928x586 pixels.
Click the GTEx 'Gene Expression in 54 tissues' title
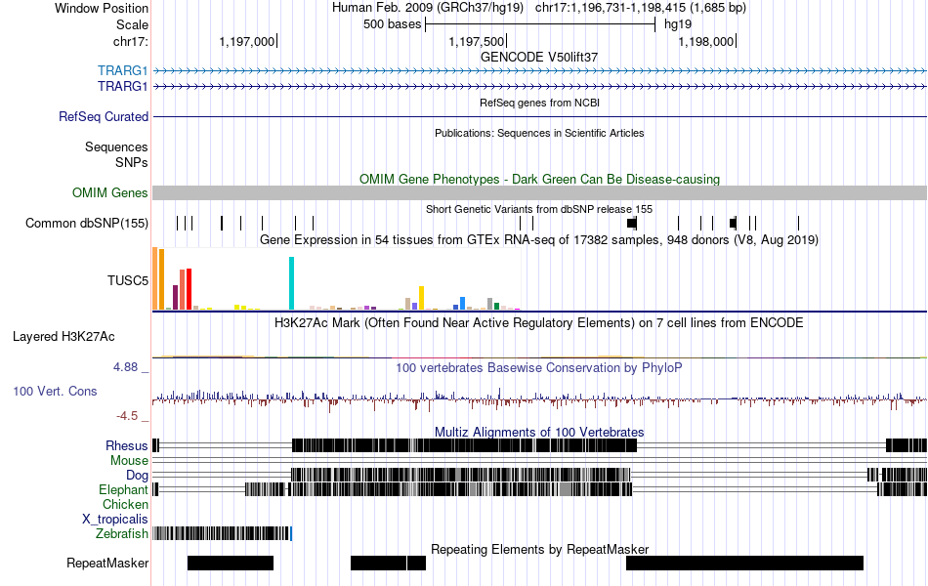[x=539, y=239]
